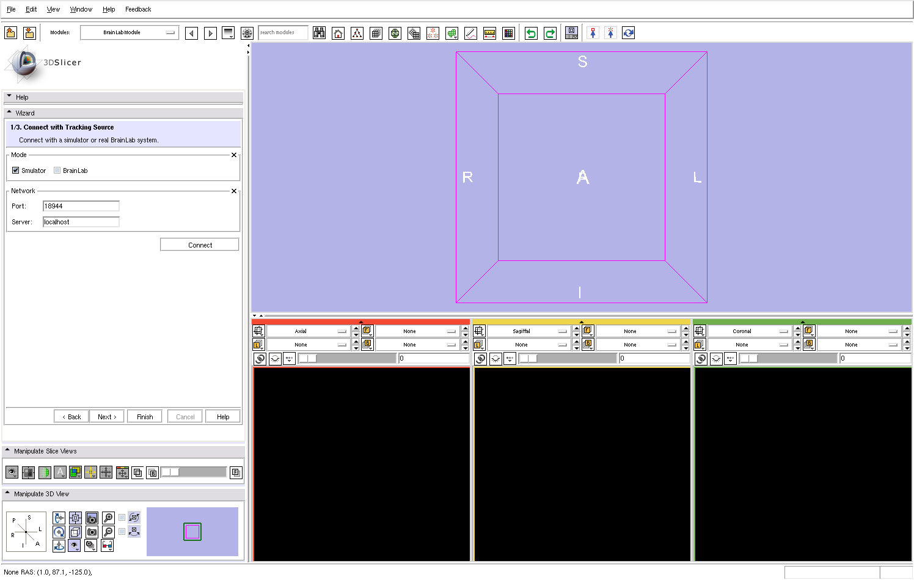
Task: Open the View menu
Action: point(53,9)
